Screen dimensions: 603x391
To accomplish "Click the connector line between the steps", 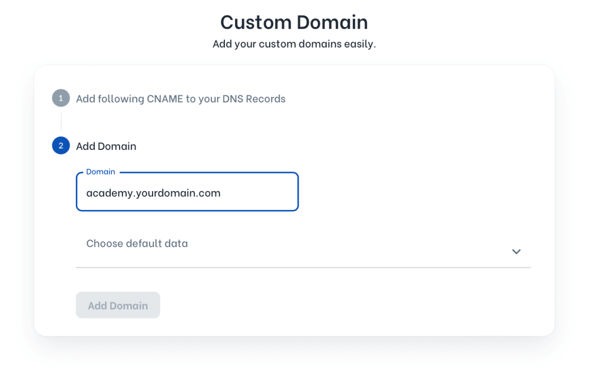I will (x=61, y=122).
